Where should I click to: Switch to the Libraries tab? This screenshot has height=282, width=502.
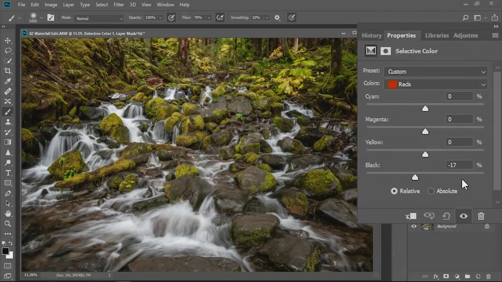pos(437,35)
